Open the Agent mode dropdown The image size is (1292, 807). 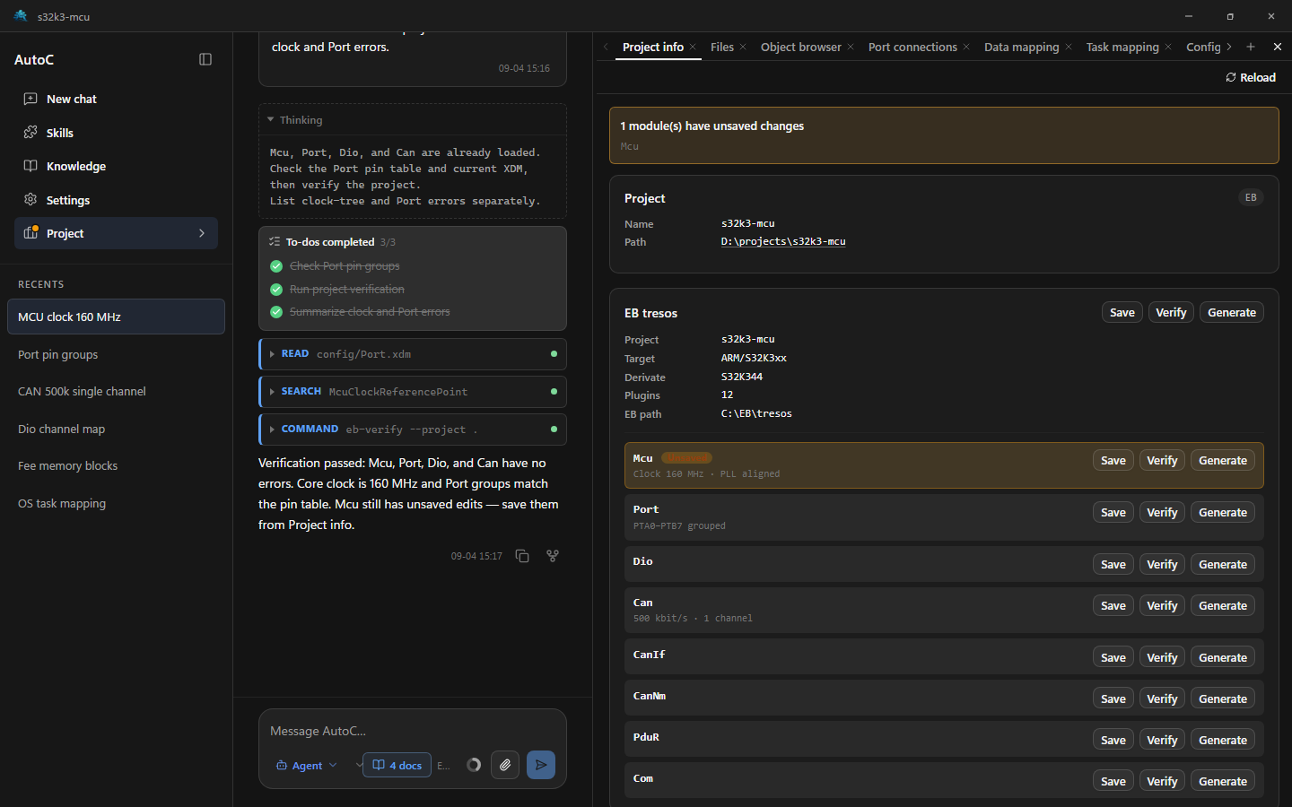click(307, 766)
